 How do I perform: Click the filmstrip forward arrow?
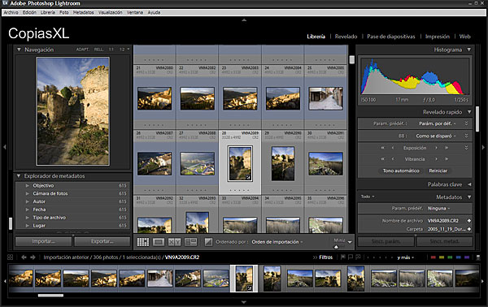coord(33,257)
